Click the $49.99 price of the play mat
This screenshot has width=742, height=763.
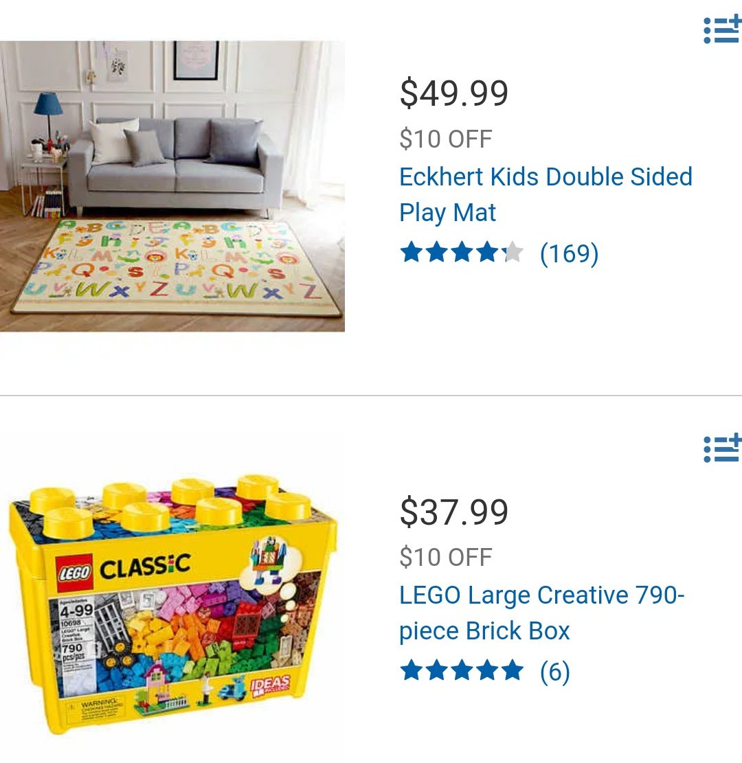pos(453,93)
